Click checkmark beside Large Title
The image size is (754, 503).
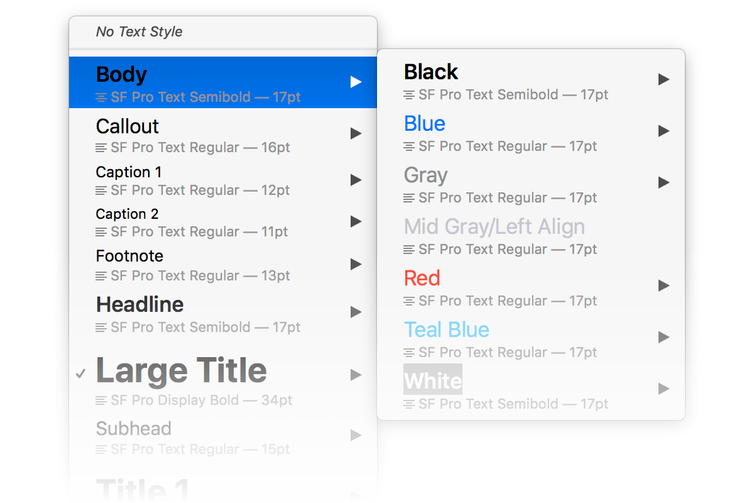coord(80,373)
